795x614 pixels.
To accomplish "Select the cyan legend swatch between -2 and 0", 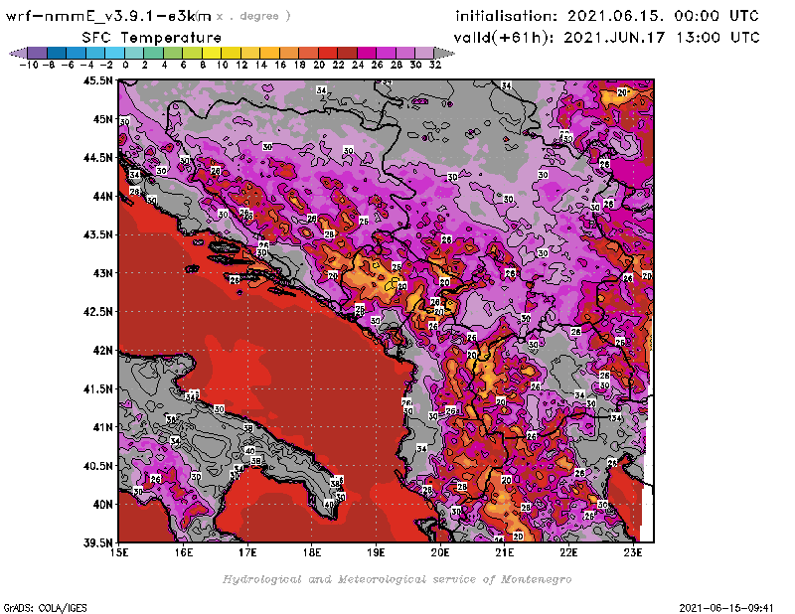I will coord(114,54).
